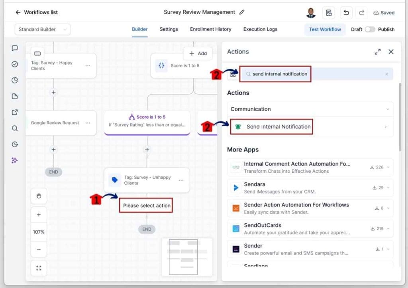Screen dimensions: 408x288
Task: Open the pie chart stats sidebar icon
Action: [15, 80]
